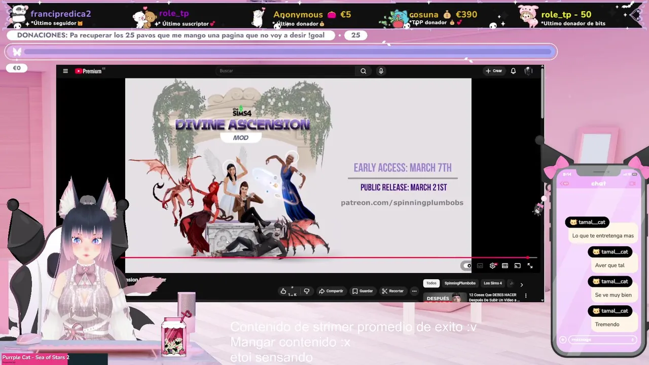
Task: Click the 'Aver que tal' chat message
Action: click(609, 265)
